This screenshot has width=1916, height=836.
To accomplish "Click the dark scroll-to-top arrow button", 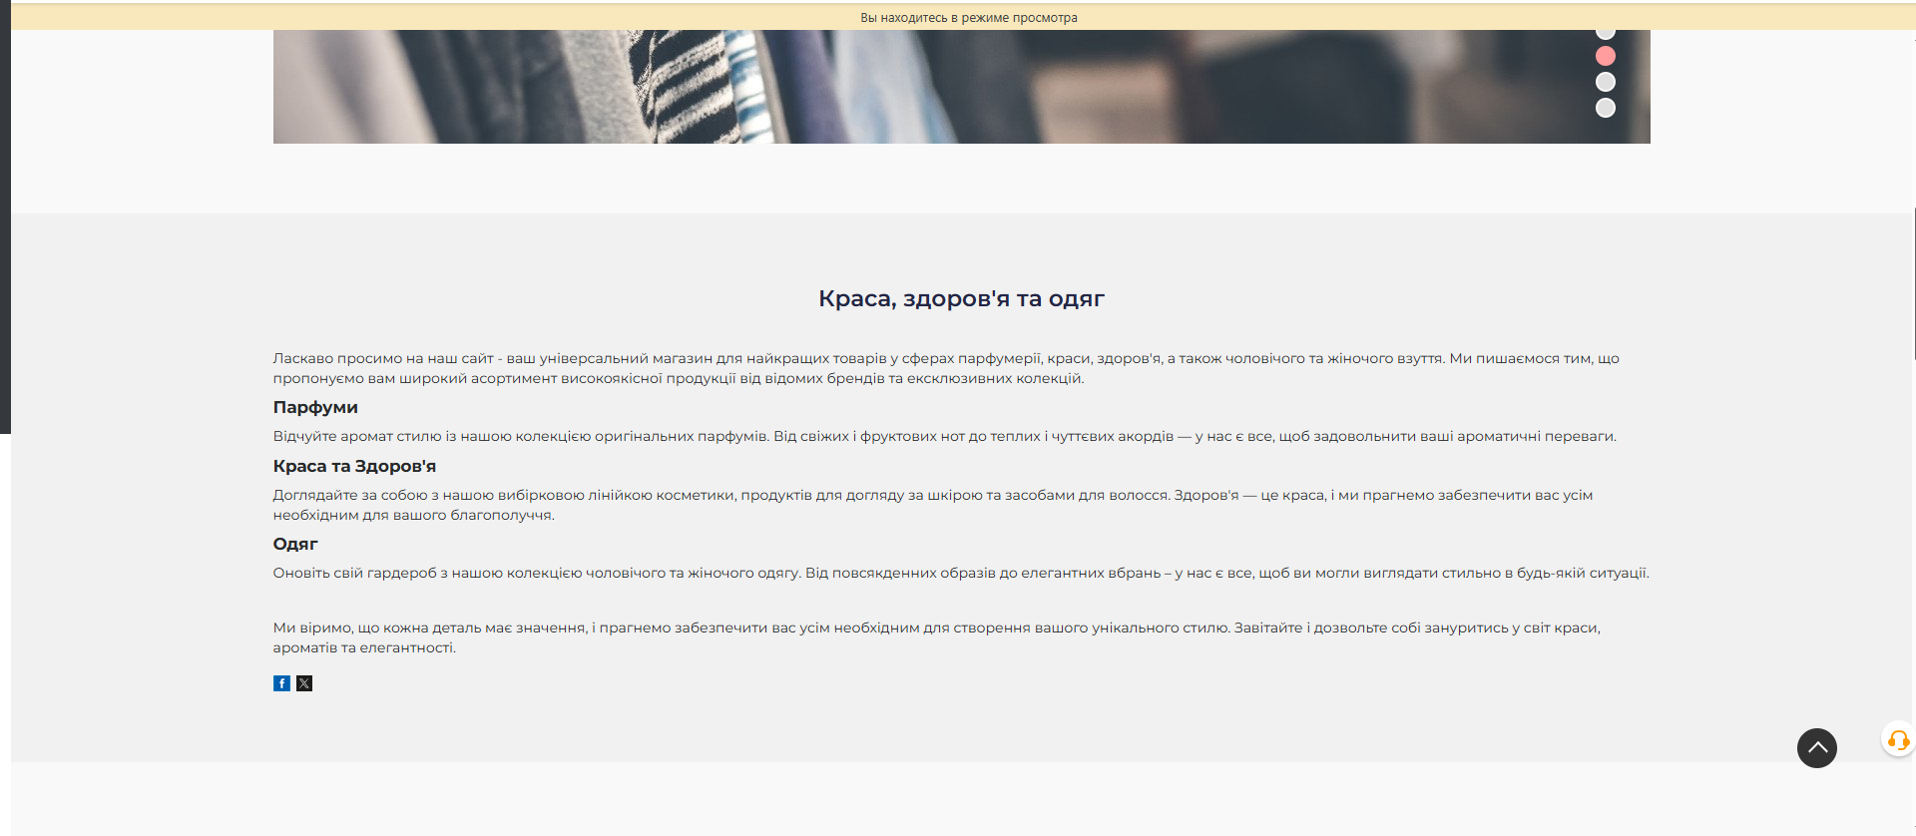I will click(x=1816, y=747).
